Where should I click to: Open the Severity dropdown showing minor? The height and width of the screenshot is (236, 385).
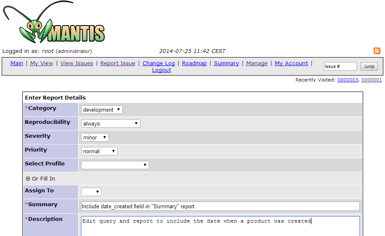pos(95,137)
